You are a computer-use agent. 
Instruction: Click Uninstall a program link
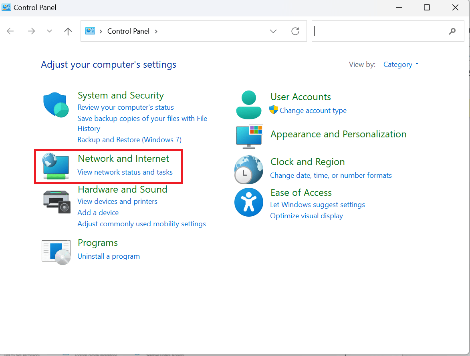click(x=109, y=256)
